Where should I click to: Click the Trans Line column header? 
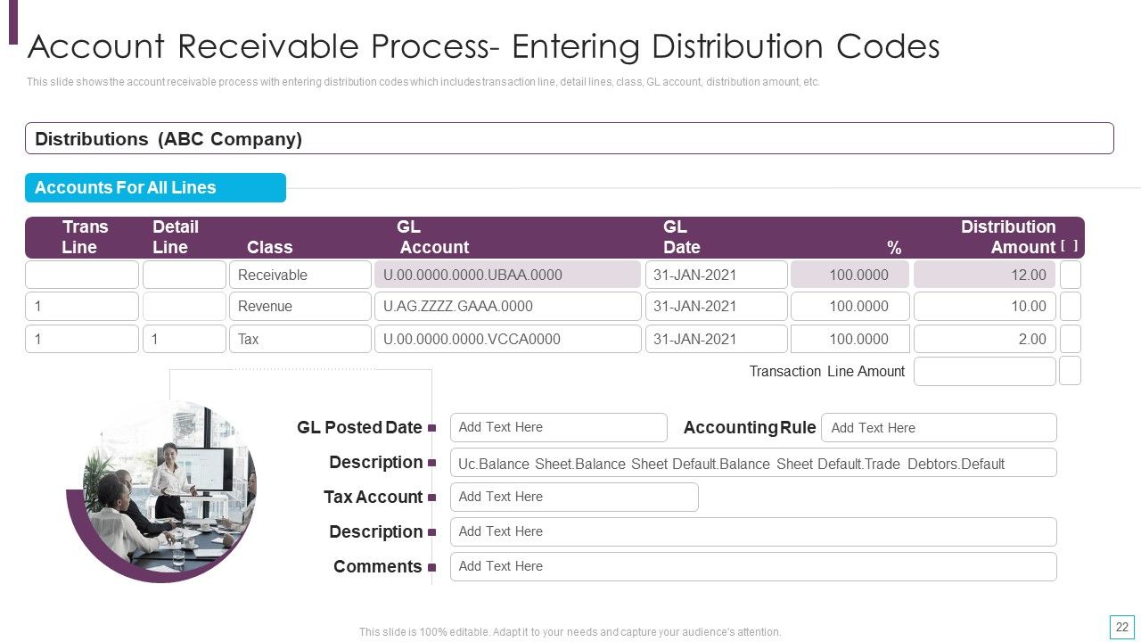[85, 237]
